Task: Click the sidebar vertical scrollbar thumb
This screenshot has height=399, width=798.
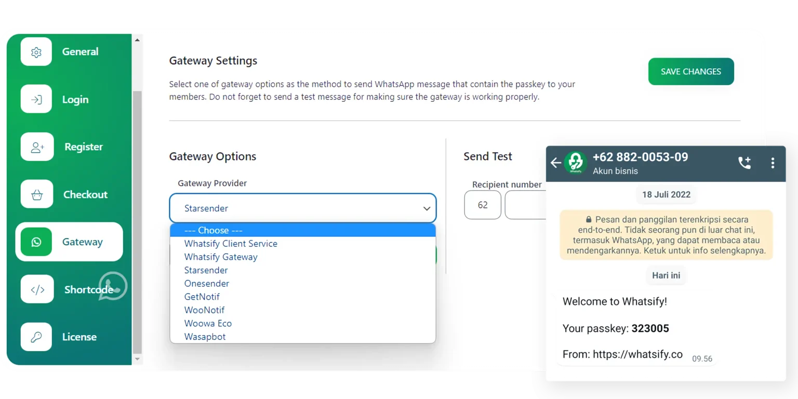Action: point(137,222)
